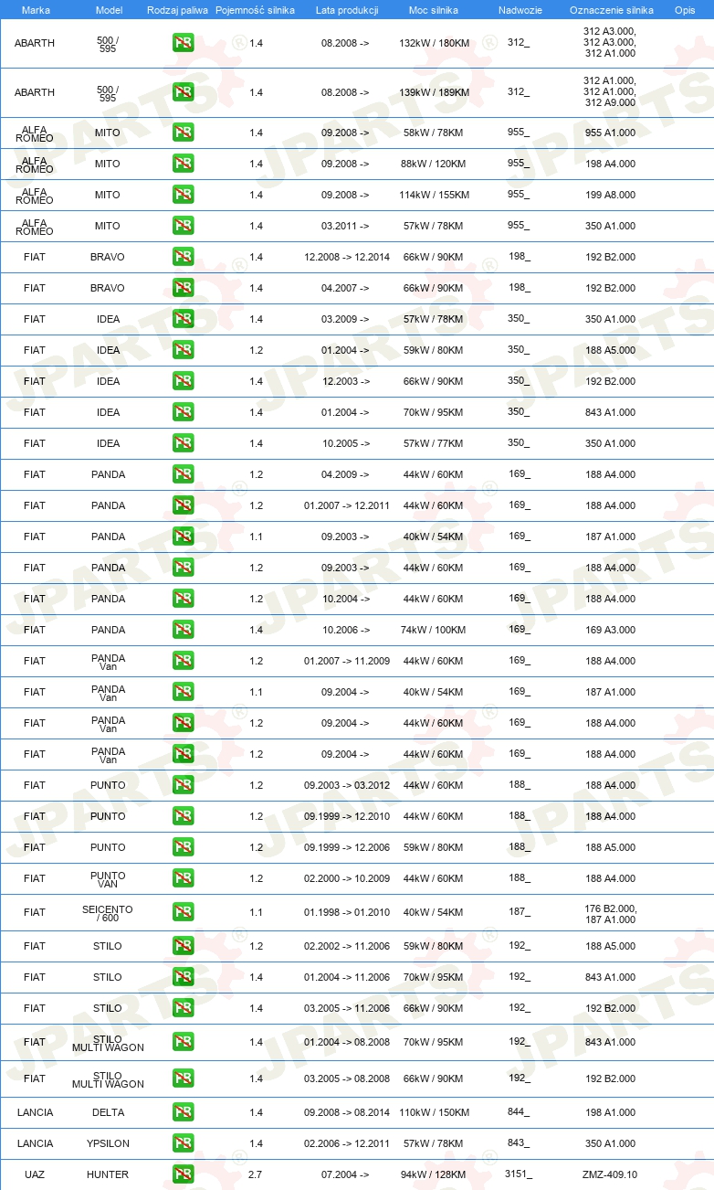
Task: Click the Nadwozie column header
Action: click(x=520, y=9)
